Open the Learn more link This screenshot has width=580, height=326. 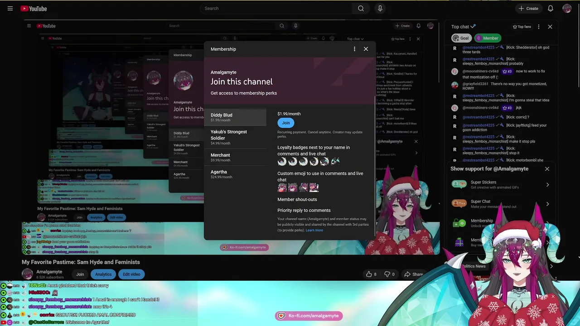click(x=314, y=230)
